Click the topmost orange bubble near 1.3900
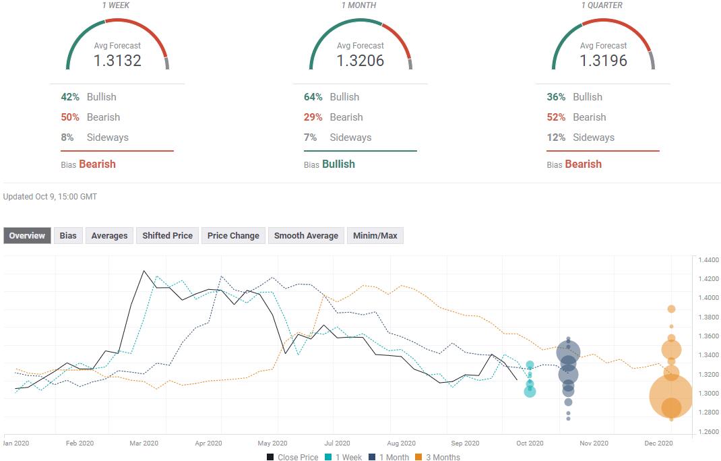This screenshot has width=721, height=461. 671,309
